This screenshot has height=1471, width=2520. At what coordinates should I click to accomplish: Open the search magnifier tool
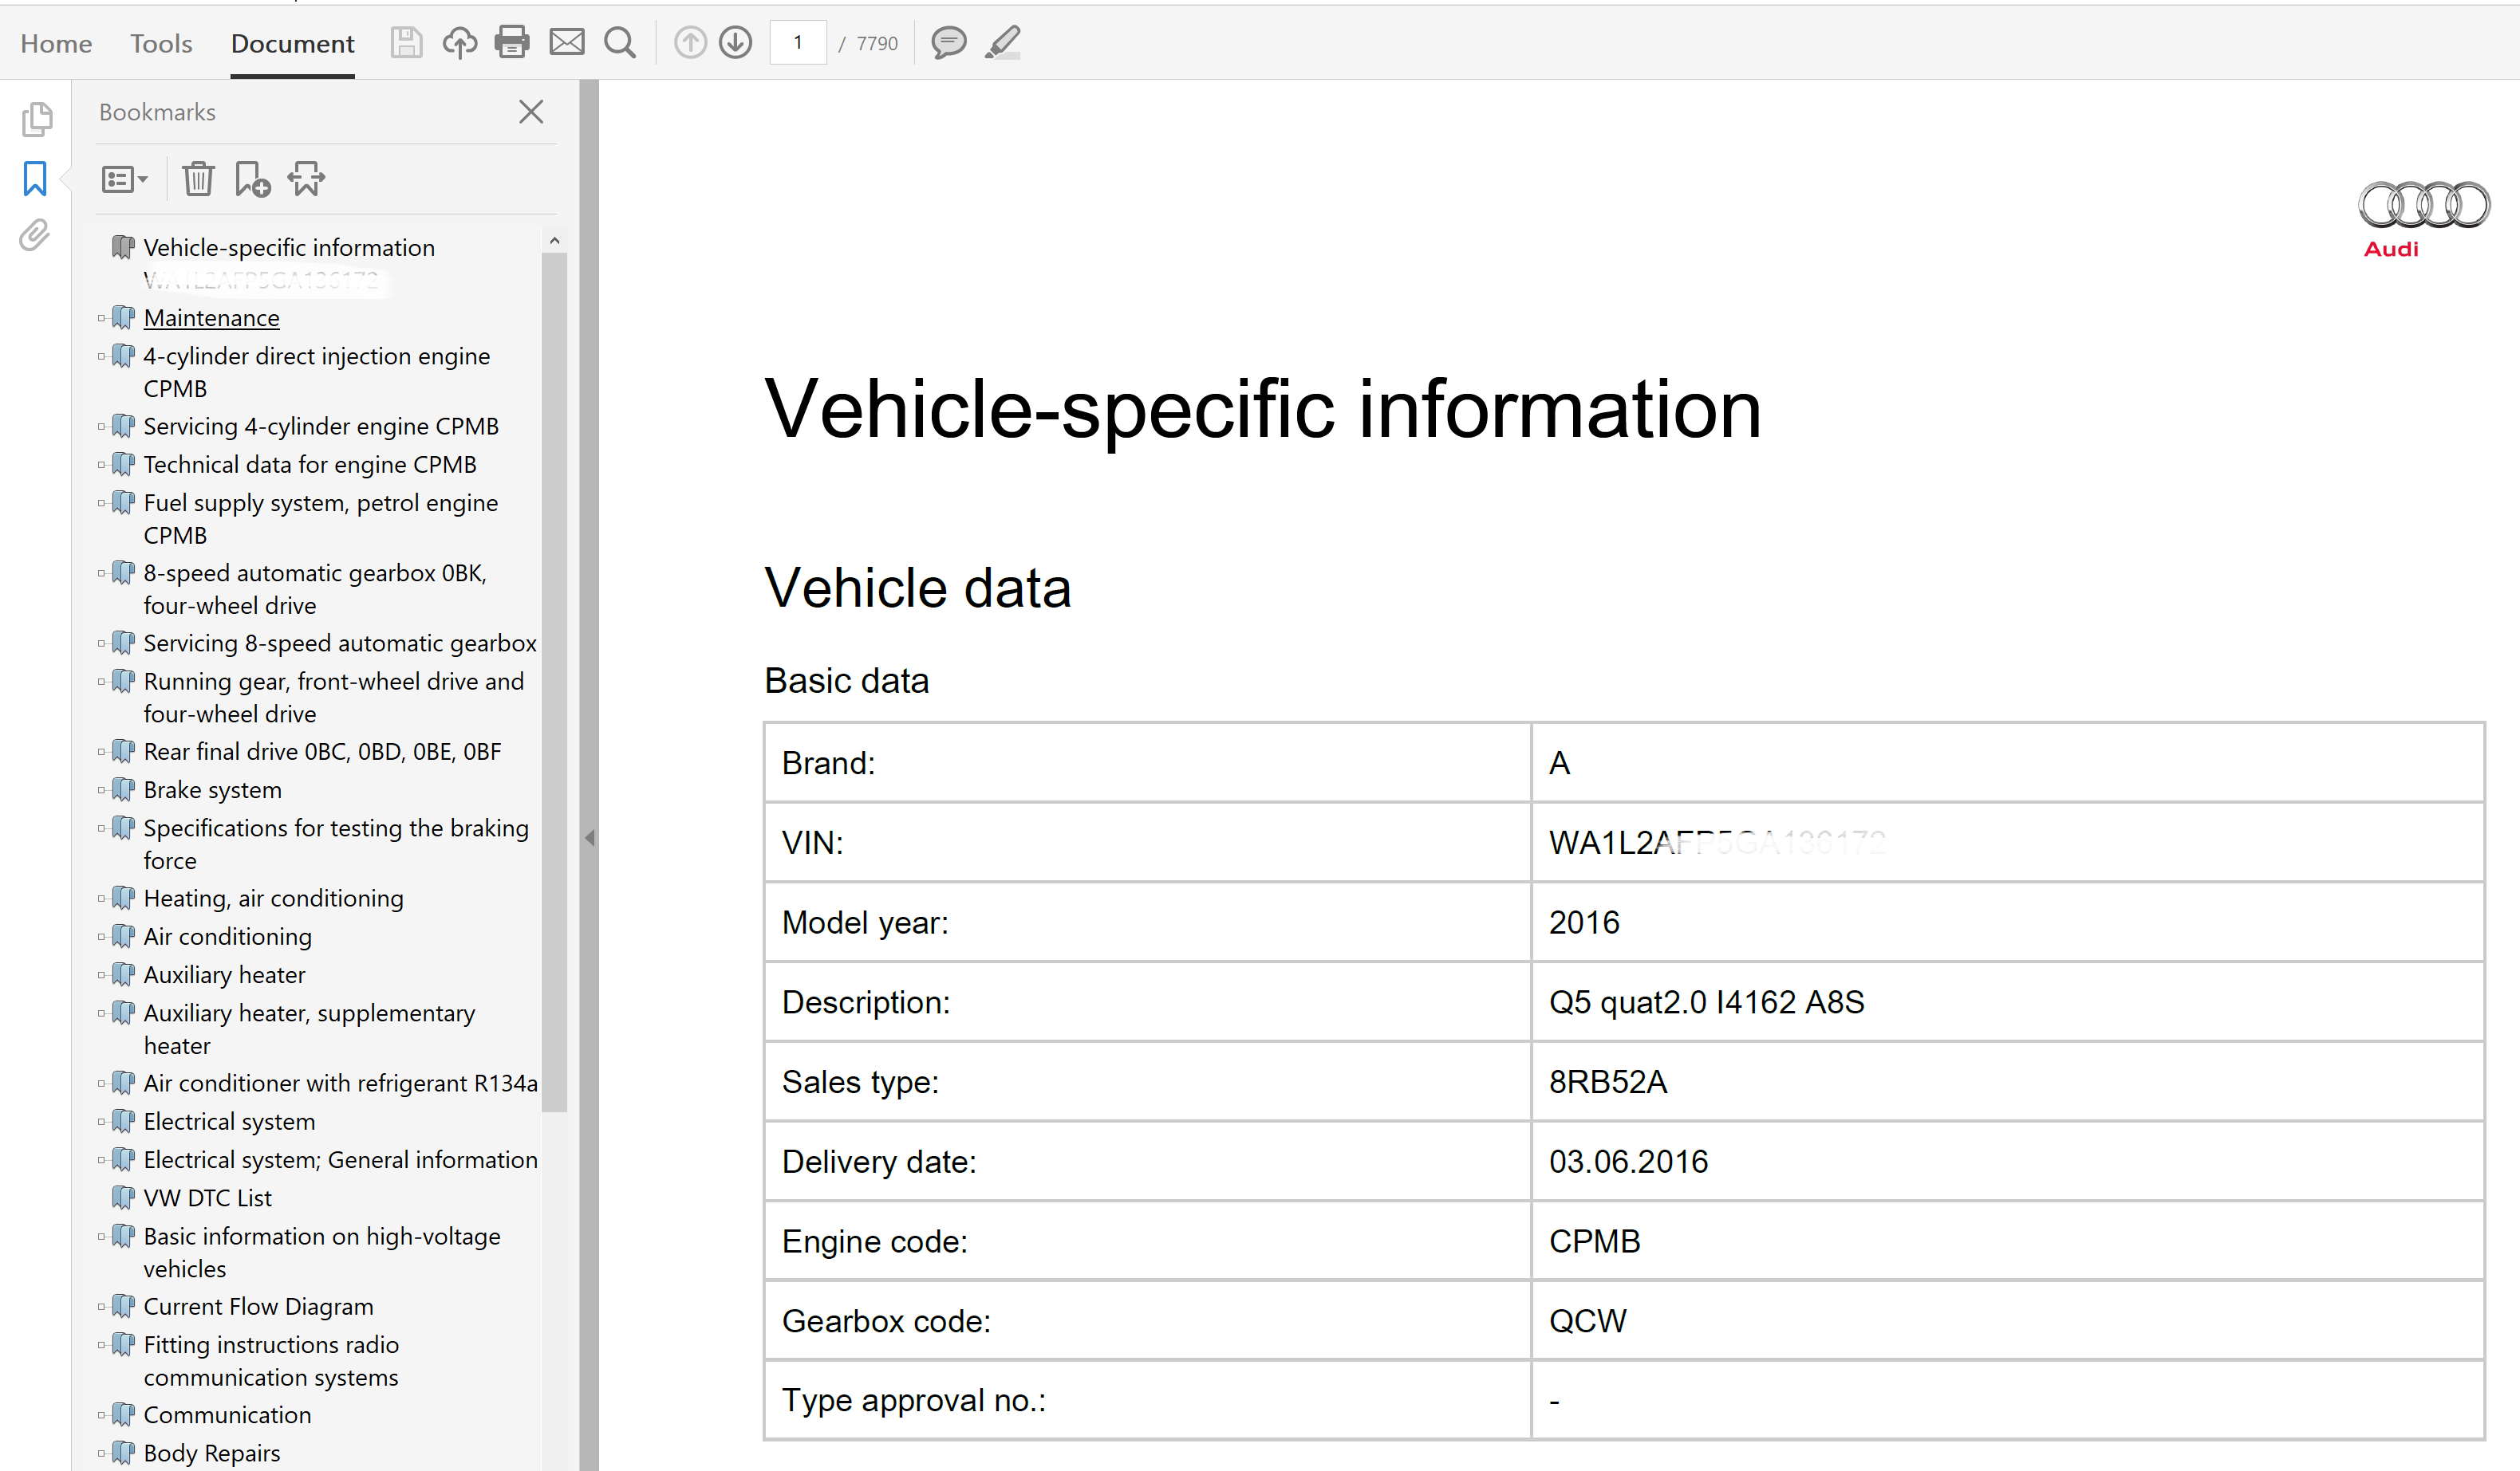pyautogui.click(x=619, y=42)
